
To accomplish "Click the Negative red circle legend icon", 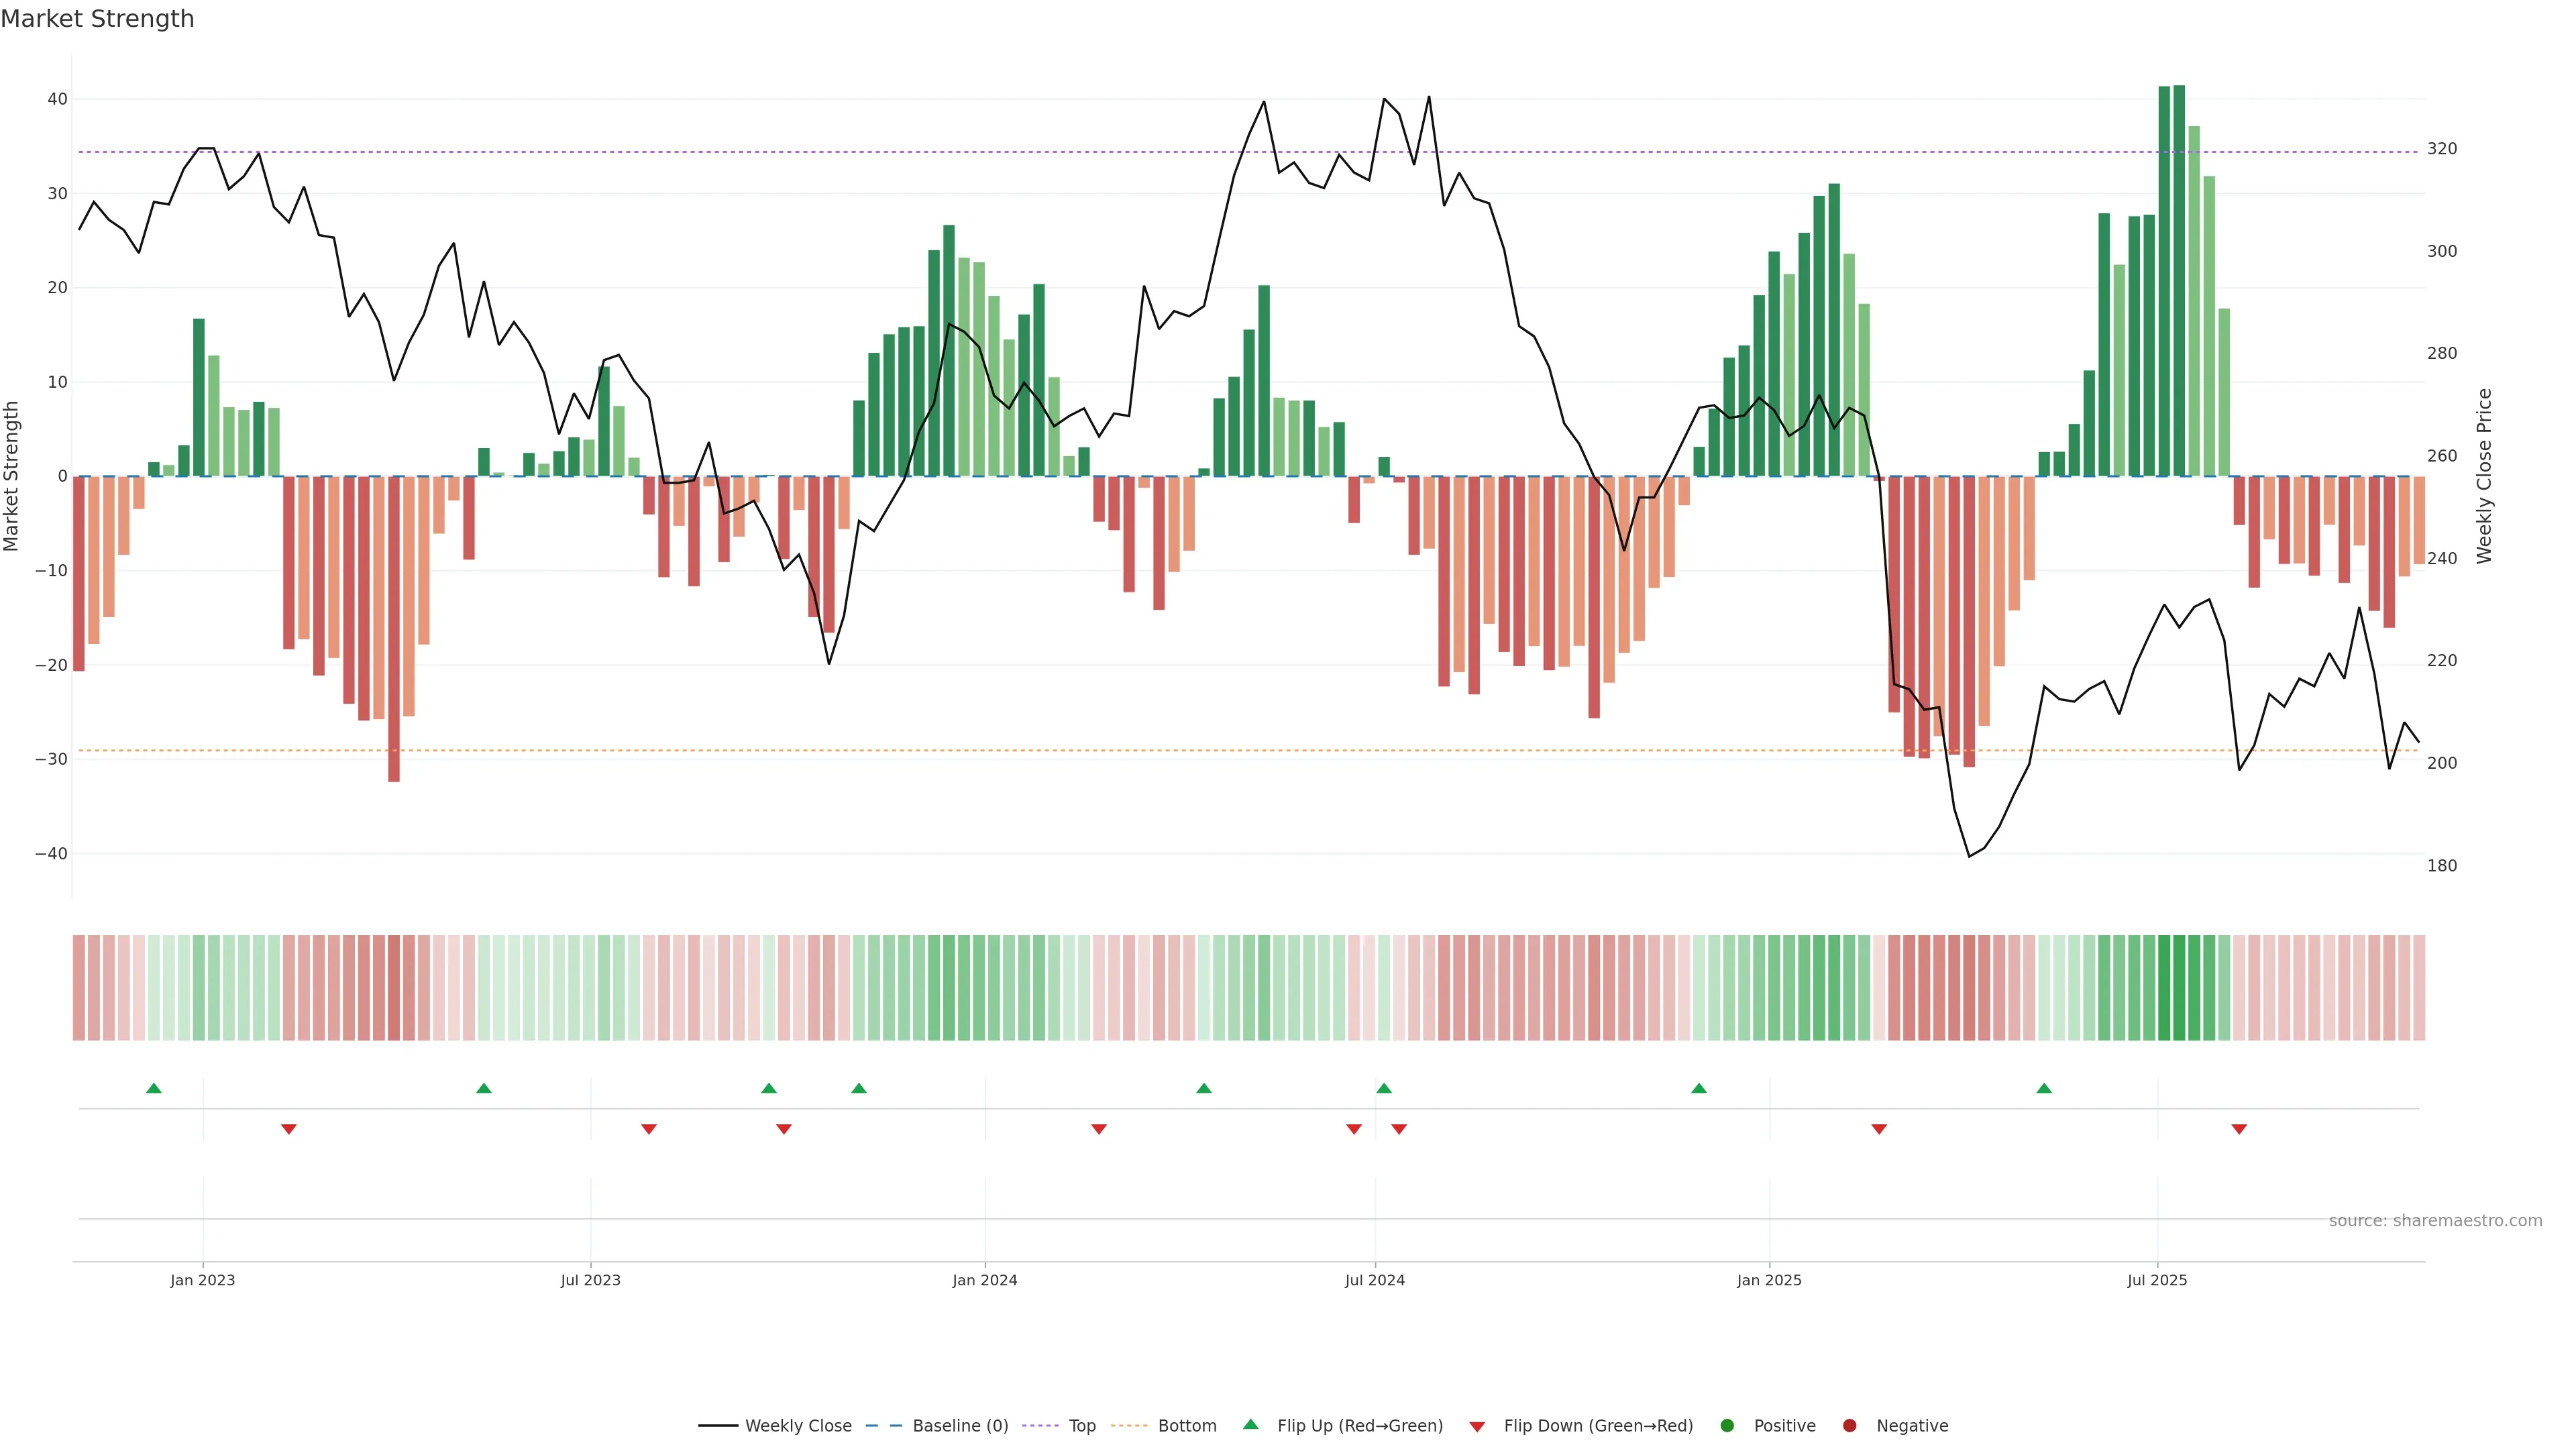I will click(x=1849, y=1426).
